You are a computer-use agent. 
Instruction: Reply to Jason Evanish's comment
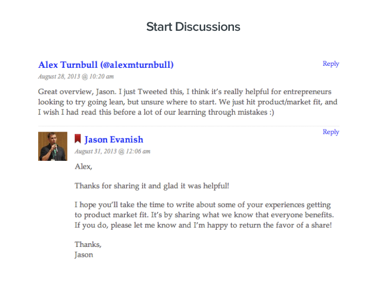331,132
